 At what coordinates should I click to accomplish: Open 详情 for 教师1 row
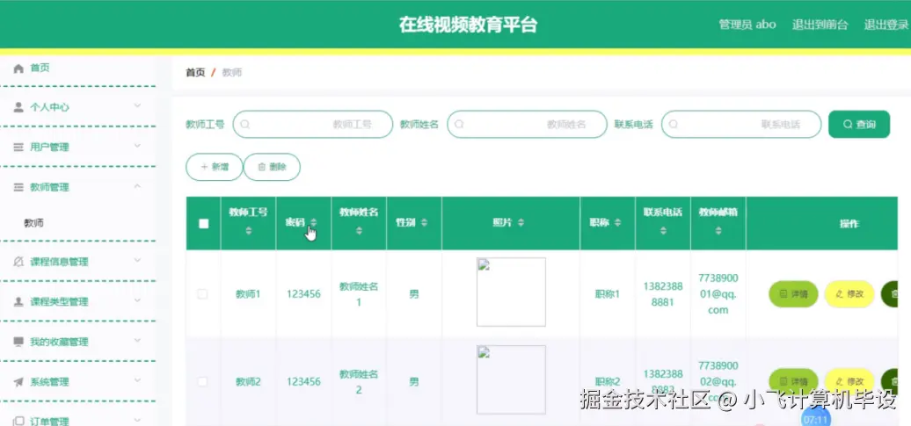794,293
